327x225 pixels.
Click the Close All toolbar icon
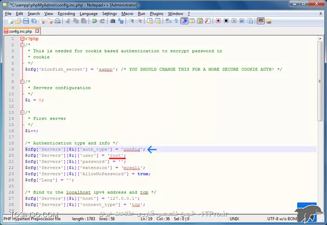click(50, 21)
